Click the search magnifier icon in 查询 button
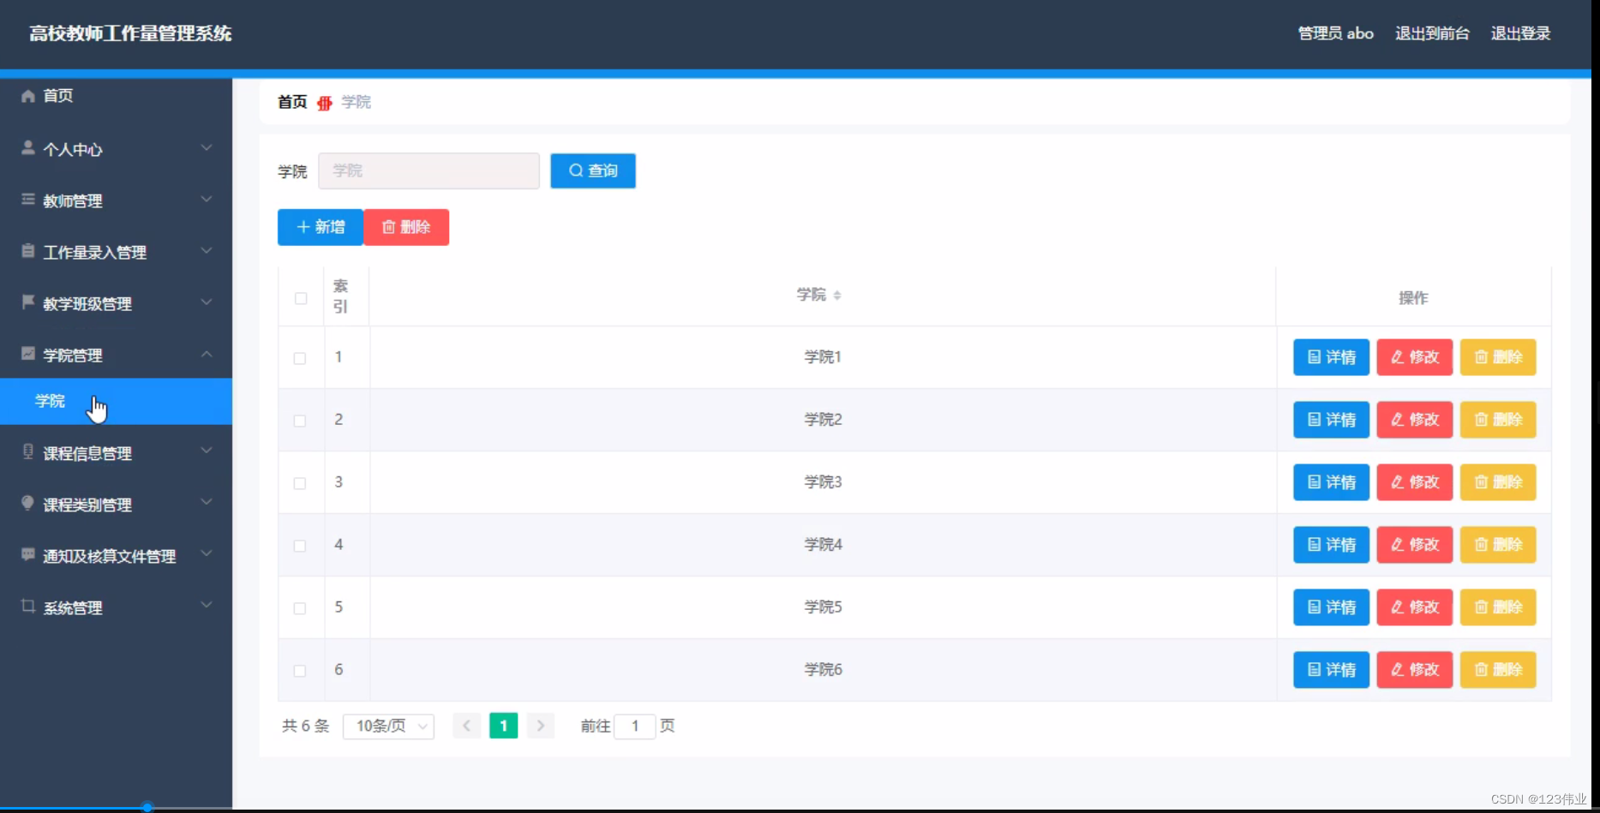Viewport: 1600px width, 813px height. click(575, 170)
